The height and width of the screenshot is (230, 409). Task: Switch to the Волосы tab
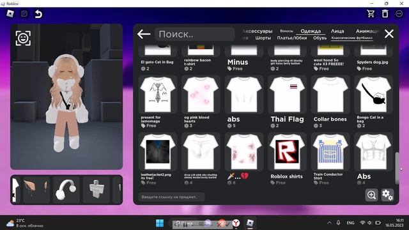point(286,31)
